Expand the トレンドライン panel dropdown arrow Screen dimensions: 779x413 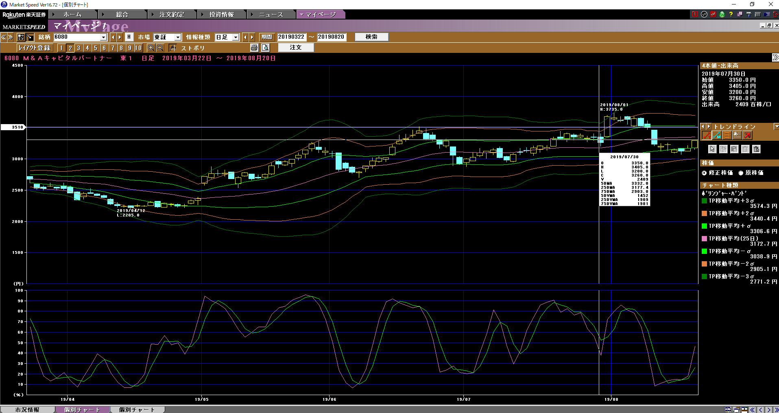[x=776, y=127]
